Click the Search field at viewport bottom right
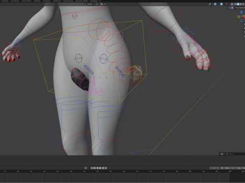 point(235,154)
